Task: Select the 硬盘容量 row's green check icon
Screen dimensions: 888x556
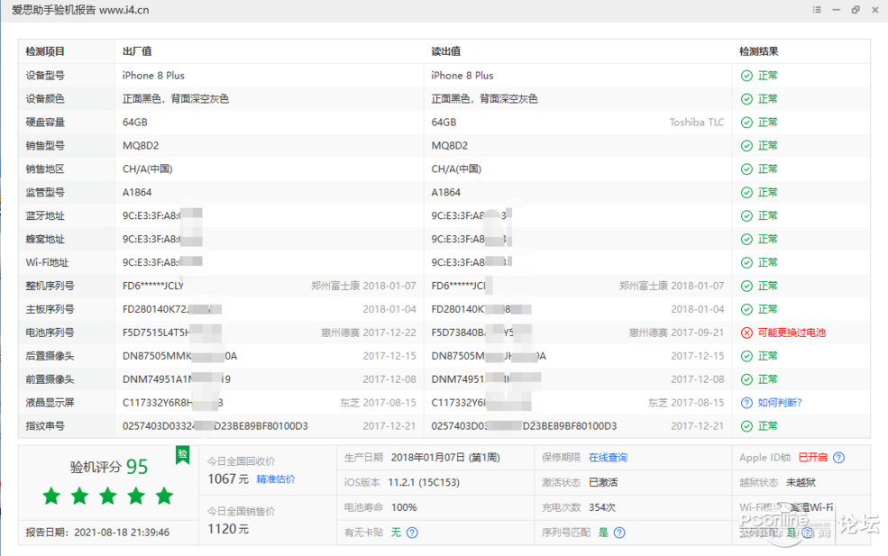Action: (x=747, y=123)
